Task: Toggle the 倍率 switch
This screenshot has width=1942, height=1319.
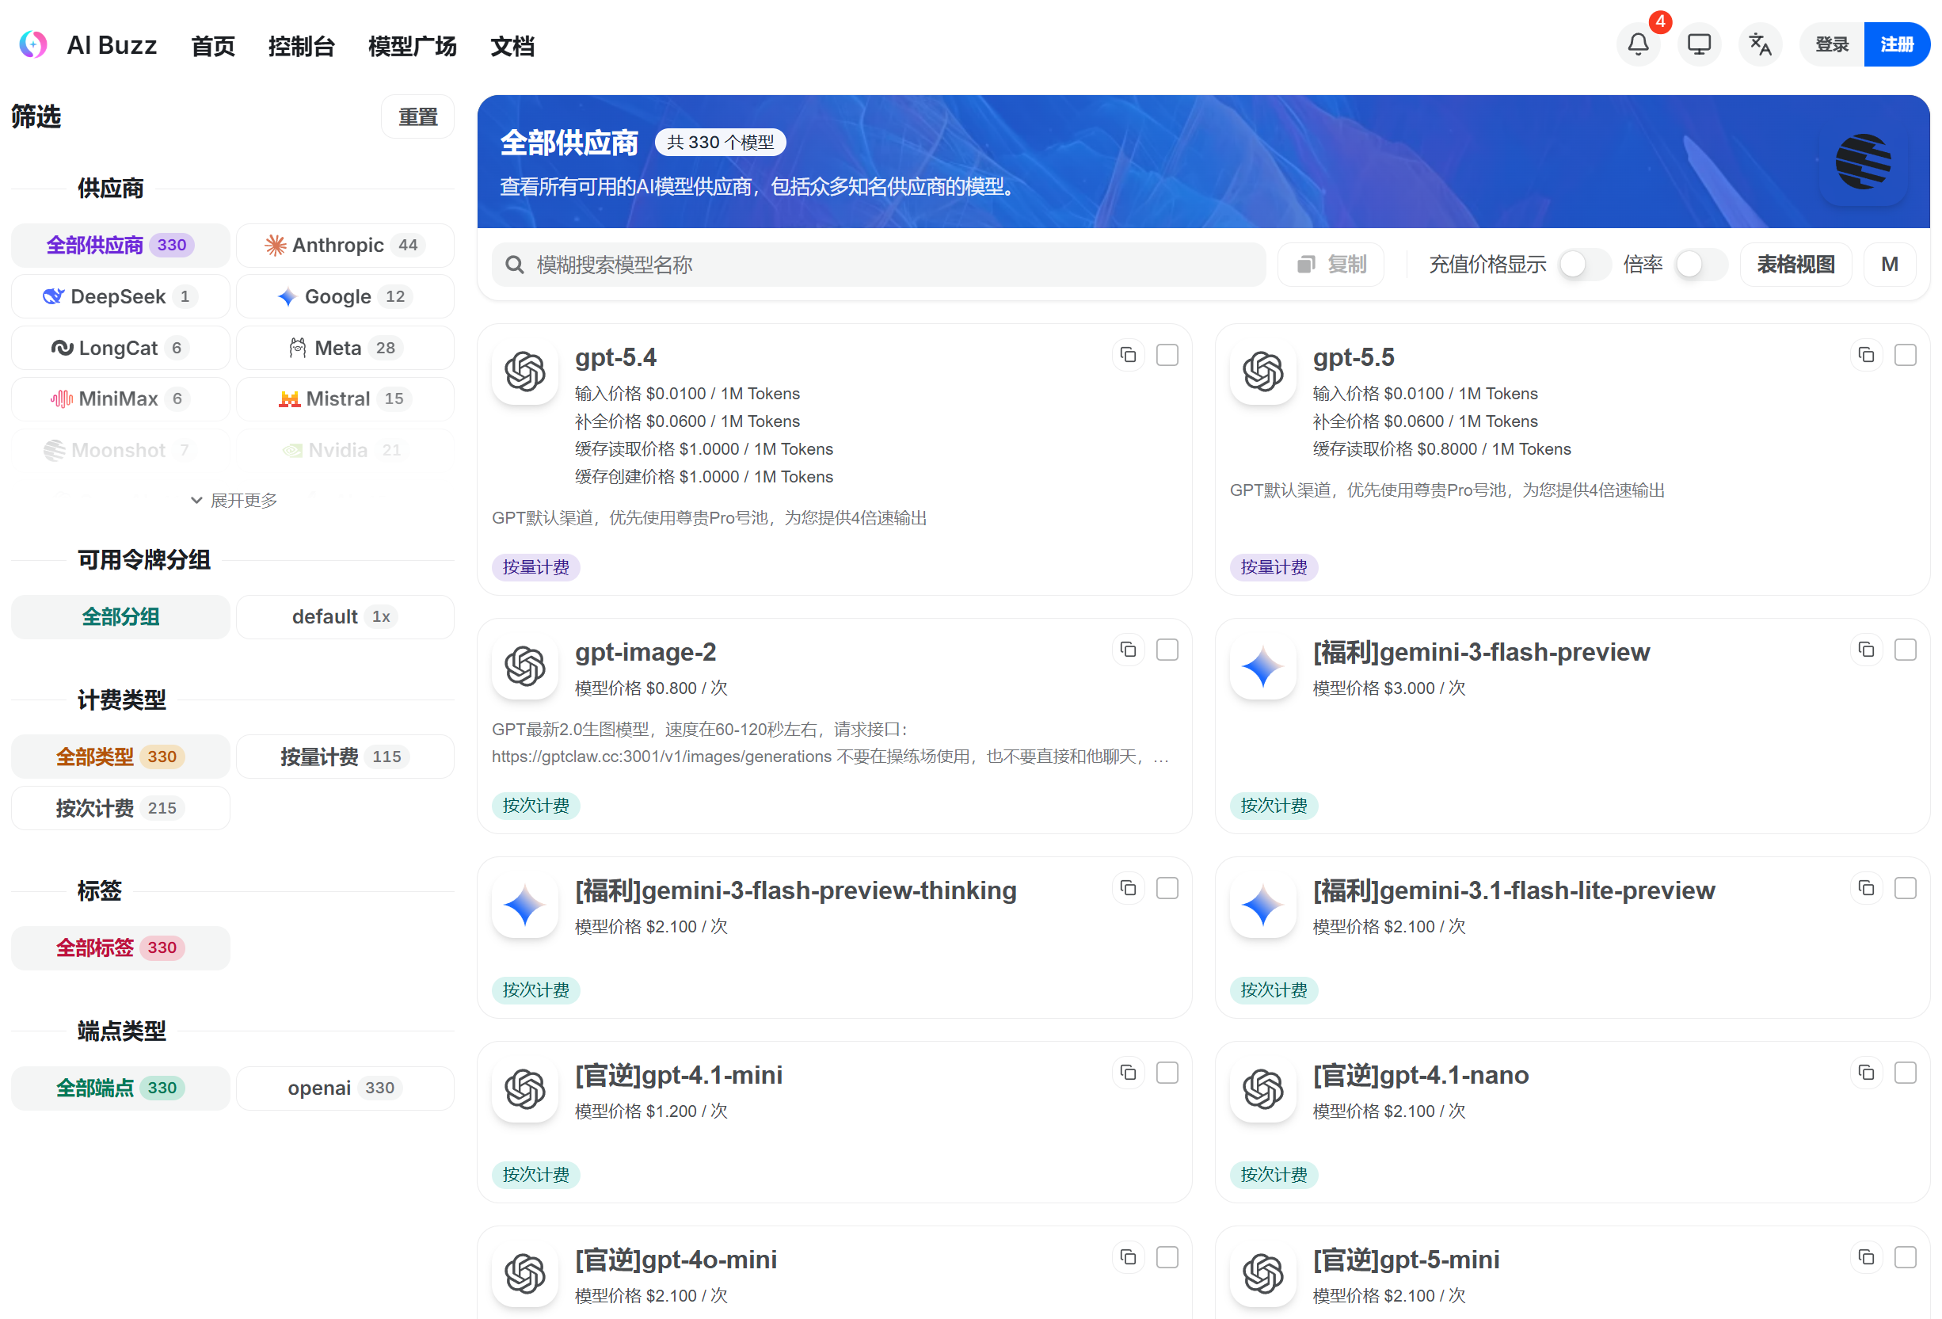Action: (1700, 265)
